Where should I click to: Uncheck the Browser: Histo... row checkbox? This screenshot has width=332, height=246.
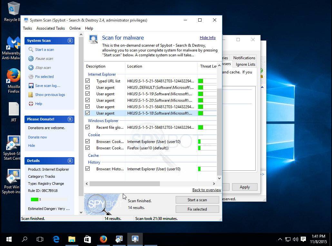pyautogui.click(x=87, y=169)
